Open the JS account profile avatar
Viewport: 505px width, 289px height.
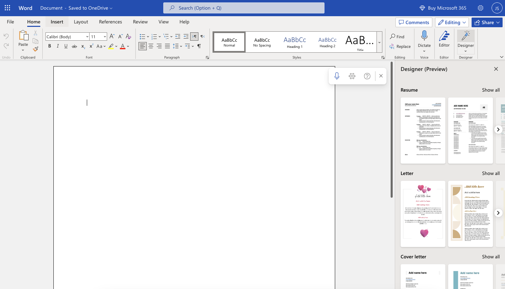[x=497, y=8]
